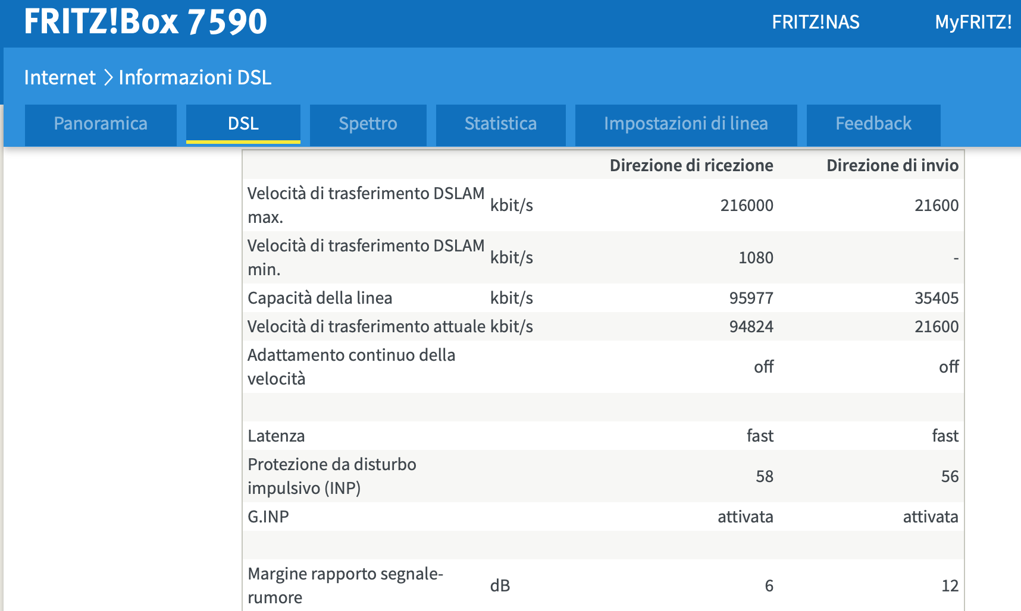Viewport: 1021px width, 611px height.
Task: Select DSLAM max send value 21600
Action: (937, 206)
